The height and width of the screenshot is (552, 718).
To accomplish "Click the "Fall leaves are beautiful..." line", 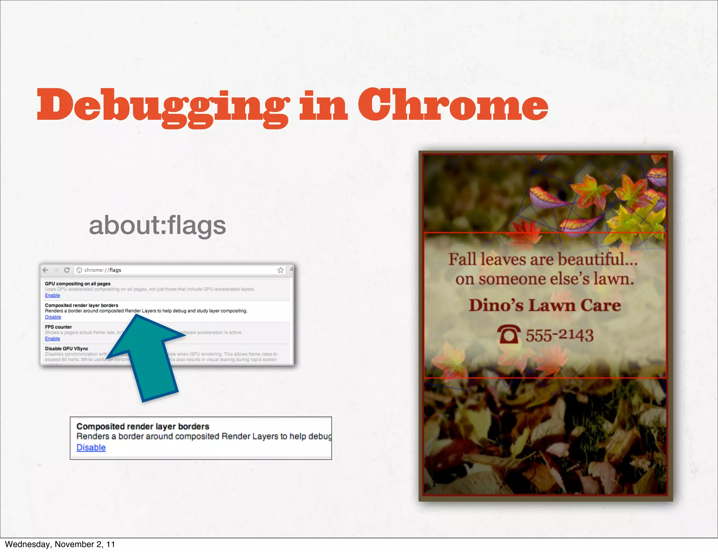I will [543, 260].
